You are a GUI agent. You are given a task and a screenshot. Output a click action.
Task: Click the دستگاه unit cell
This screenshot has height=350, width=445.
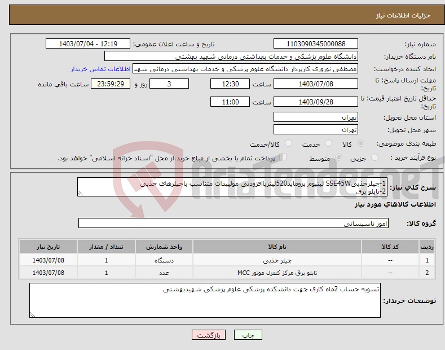[164, 260]
